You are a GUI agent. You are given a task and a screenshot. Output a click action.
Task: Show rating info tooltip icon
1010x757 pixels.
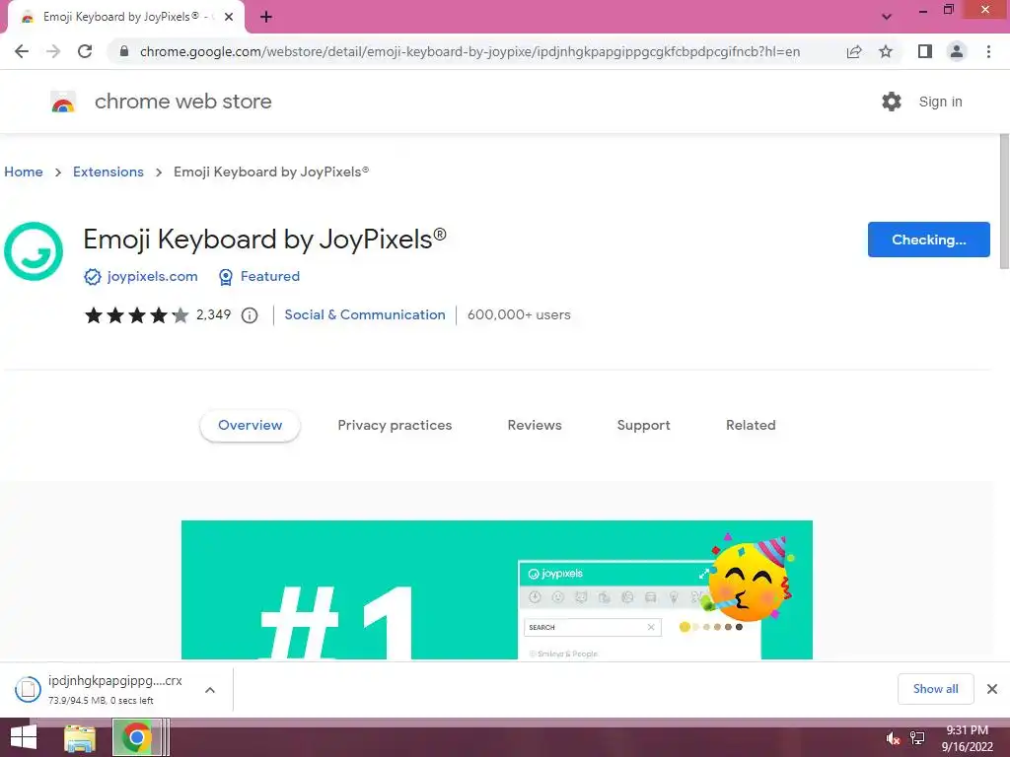(250, 315)
